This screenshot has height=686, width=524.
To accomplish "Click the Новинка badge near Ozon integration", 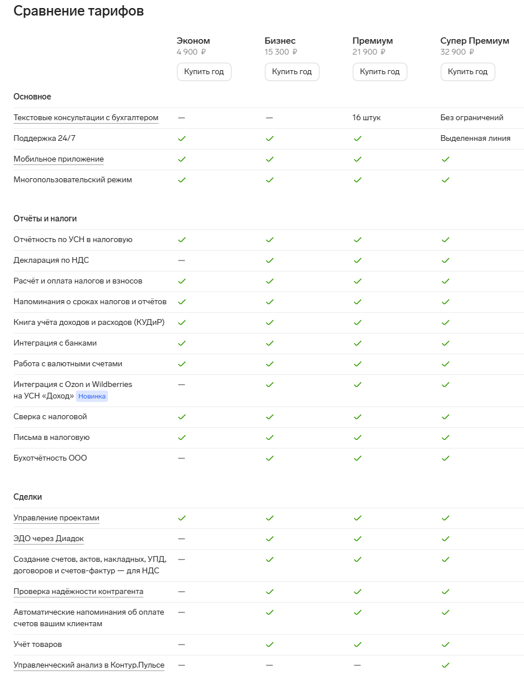I will pos(92,396).
